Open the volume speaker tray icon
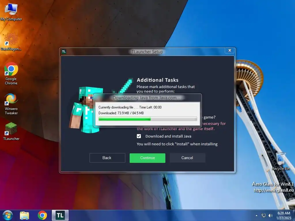Image resolution: width=295 pixels, height=221 pixels. coord(271,216)
